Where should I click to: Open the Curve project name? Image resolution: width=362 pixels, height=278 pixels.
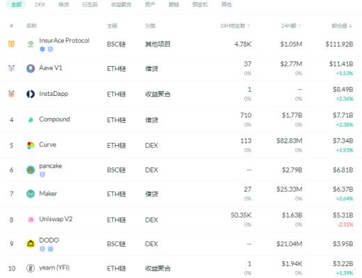coord(47,145)
